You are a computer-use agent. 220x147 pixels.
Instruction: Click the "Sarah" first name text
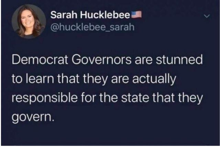tap(64, 15)
